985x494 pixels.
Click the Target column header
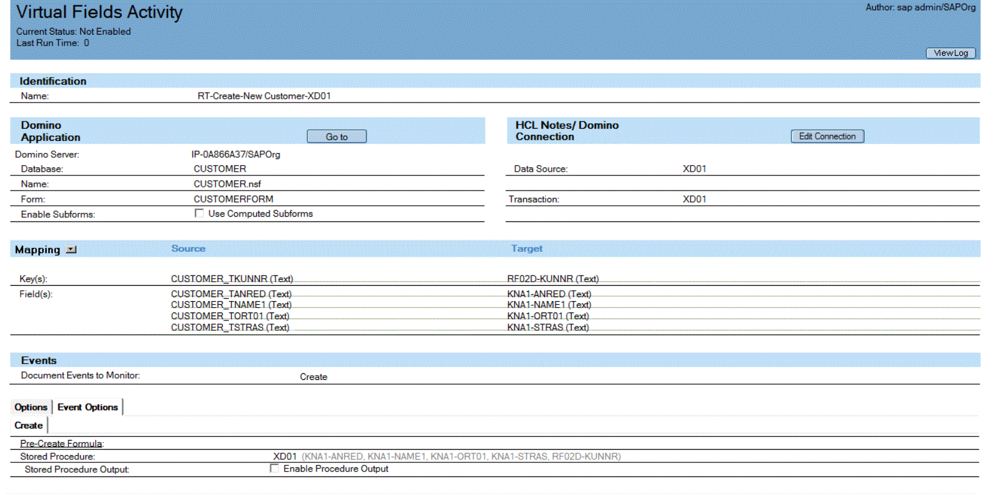pos(526,249)
